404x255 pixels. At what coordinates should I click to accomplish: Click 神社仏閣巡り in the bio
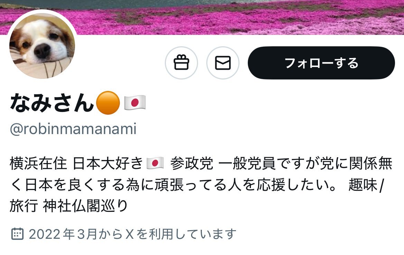click(86, 206)
